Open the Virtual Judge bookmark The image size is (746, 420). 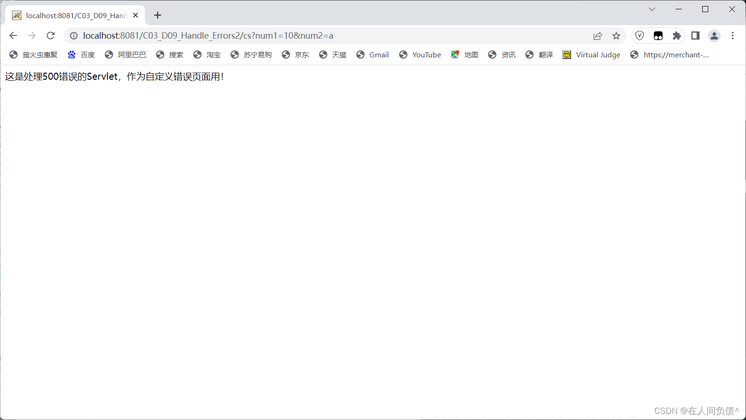coord(591,55)
